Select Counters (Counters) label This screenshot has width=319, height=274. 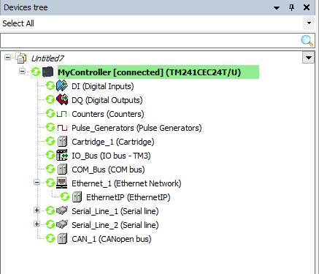point(108,114)
